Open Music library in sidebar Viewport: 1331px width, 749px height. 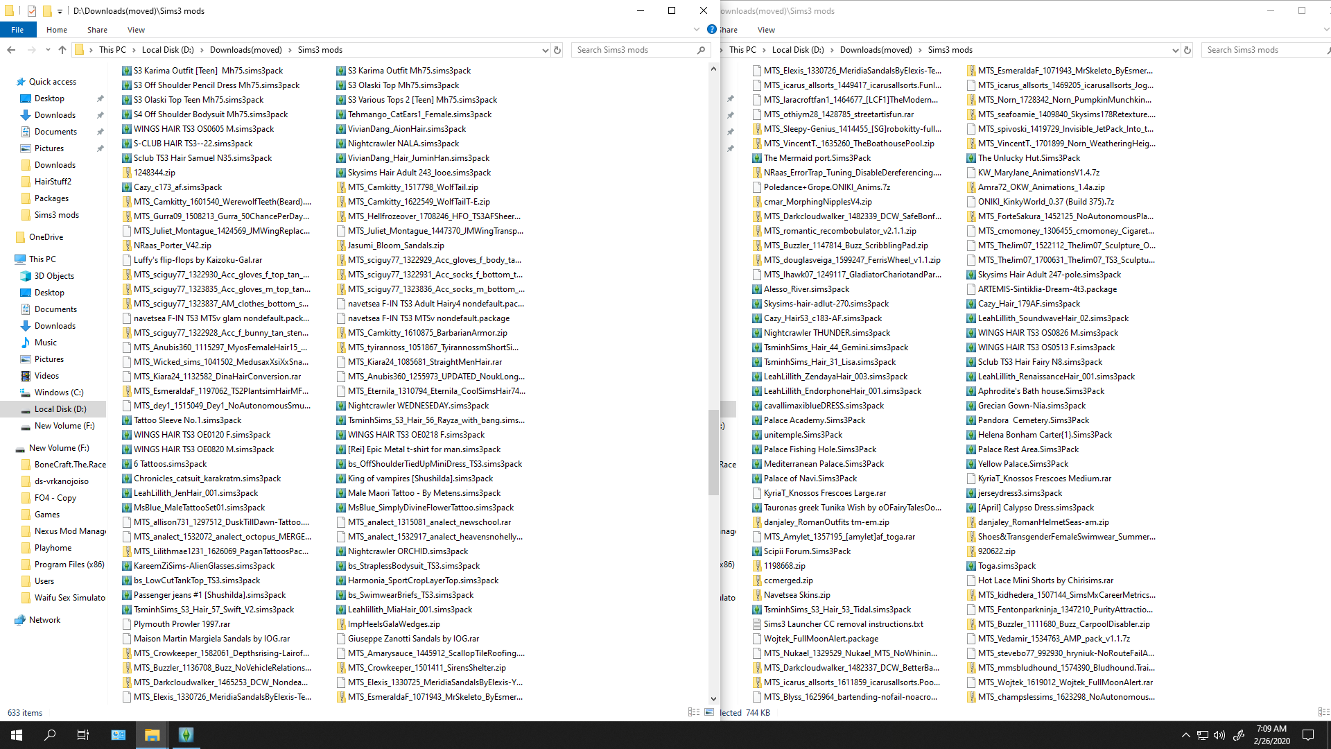(x=46, y=343)
